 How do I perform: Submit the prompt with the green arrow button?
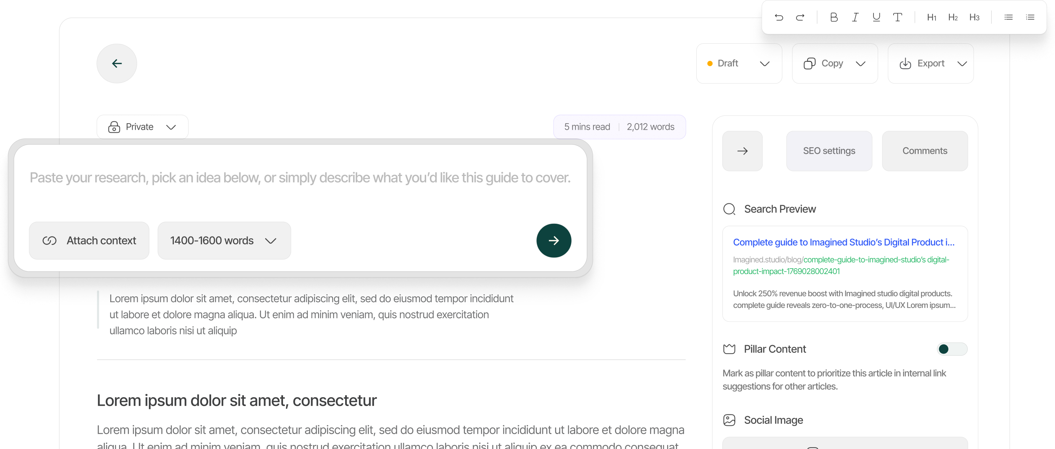(x=554, y=240)
